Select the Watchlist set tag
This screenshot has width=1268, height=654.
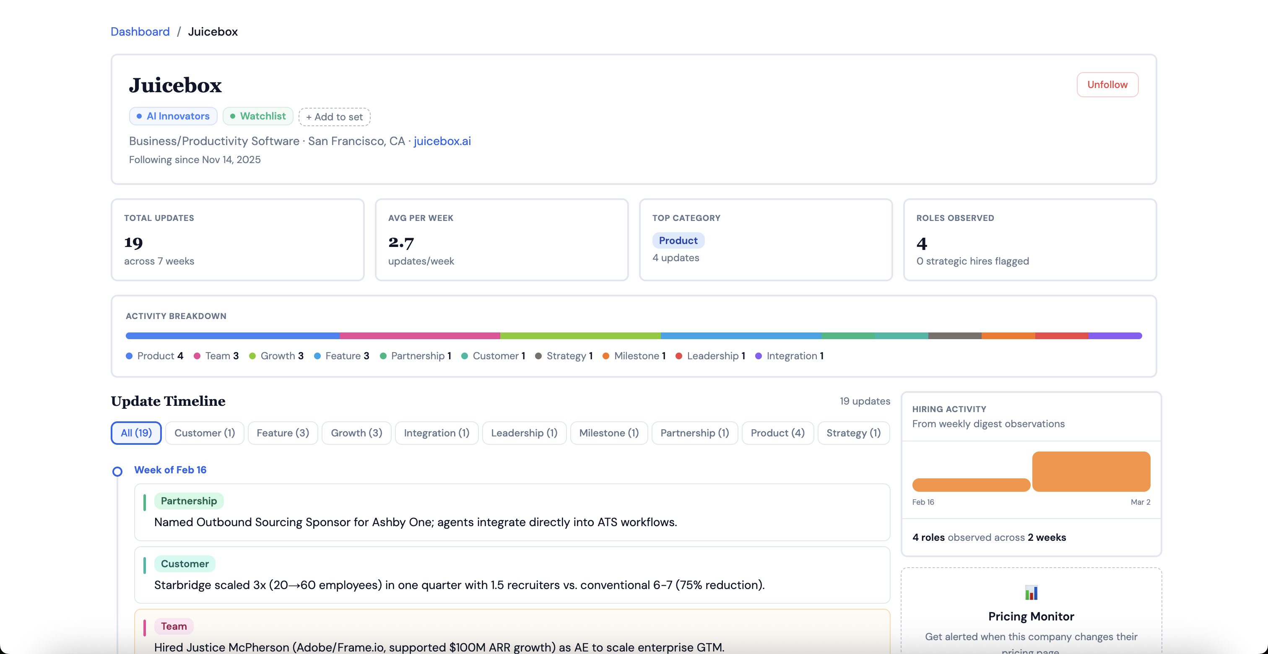point(257,116)
